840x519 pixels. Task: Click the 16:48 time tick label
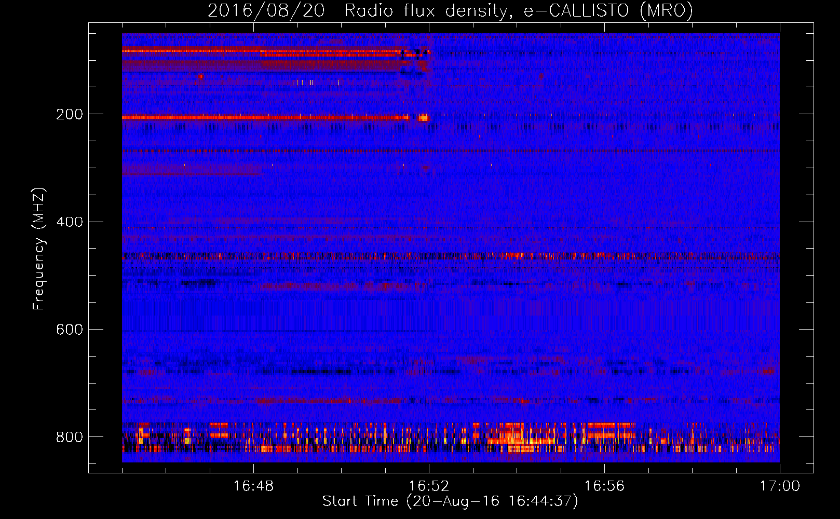point(253,486)
